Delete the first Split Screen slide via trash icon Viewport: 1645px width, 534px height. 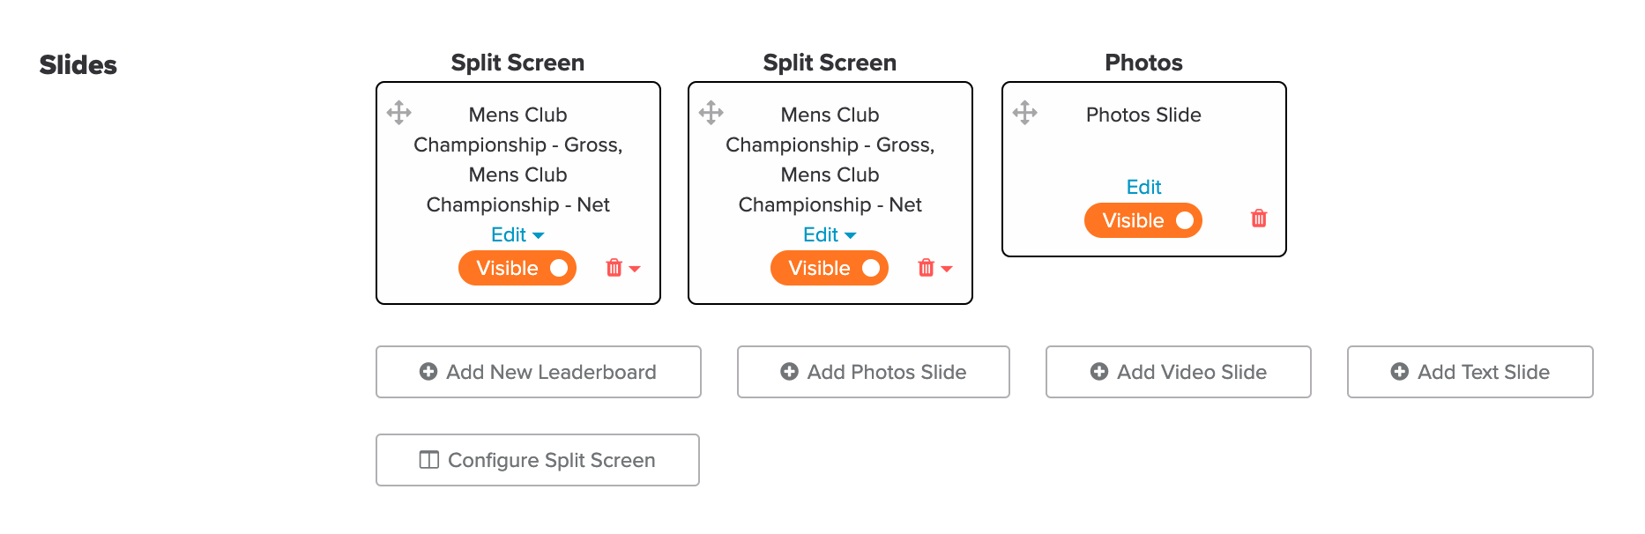pyautogui.click(x=614, y=268)
